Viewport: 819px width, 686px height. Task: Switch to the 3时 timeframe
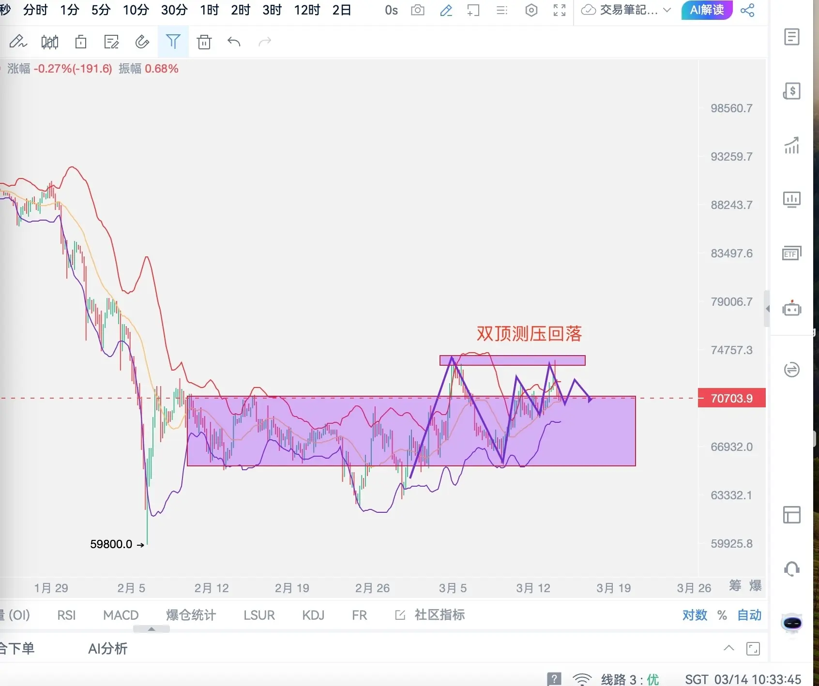tap(272, 10)
